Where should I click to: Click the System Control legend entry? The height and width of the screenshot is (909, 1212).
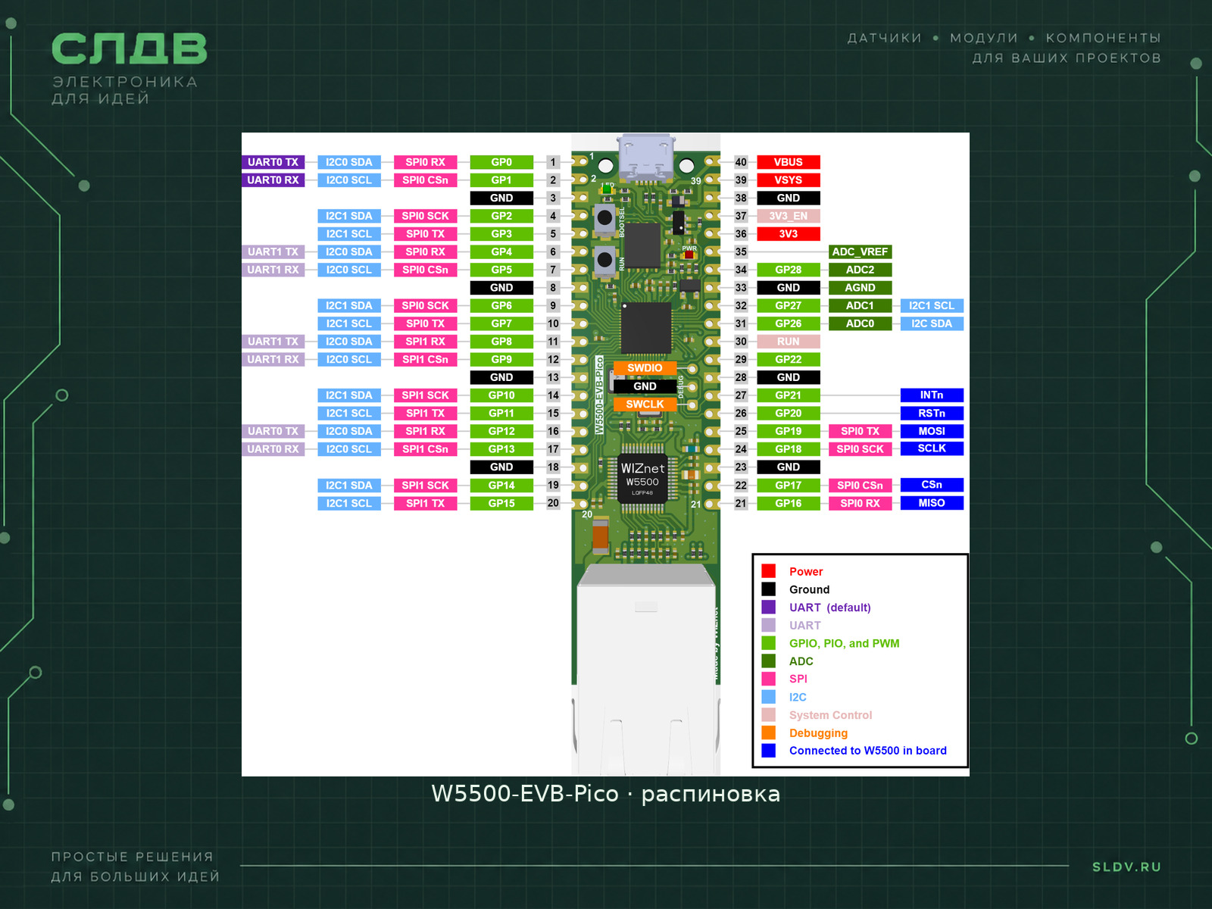(x=830, y=715)
